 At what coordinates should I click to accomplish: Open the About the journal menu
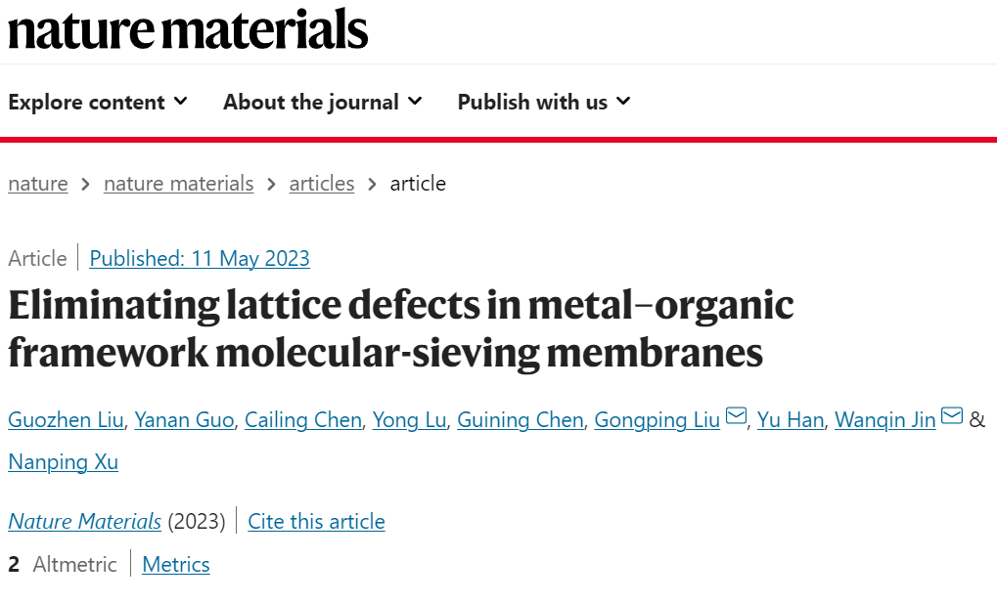322,102
